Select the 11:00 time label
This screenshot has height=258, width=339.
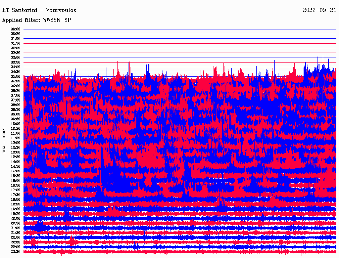coord(16,133)
